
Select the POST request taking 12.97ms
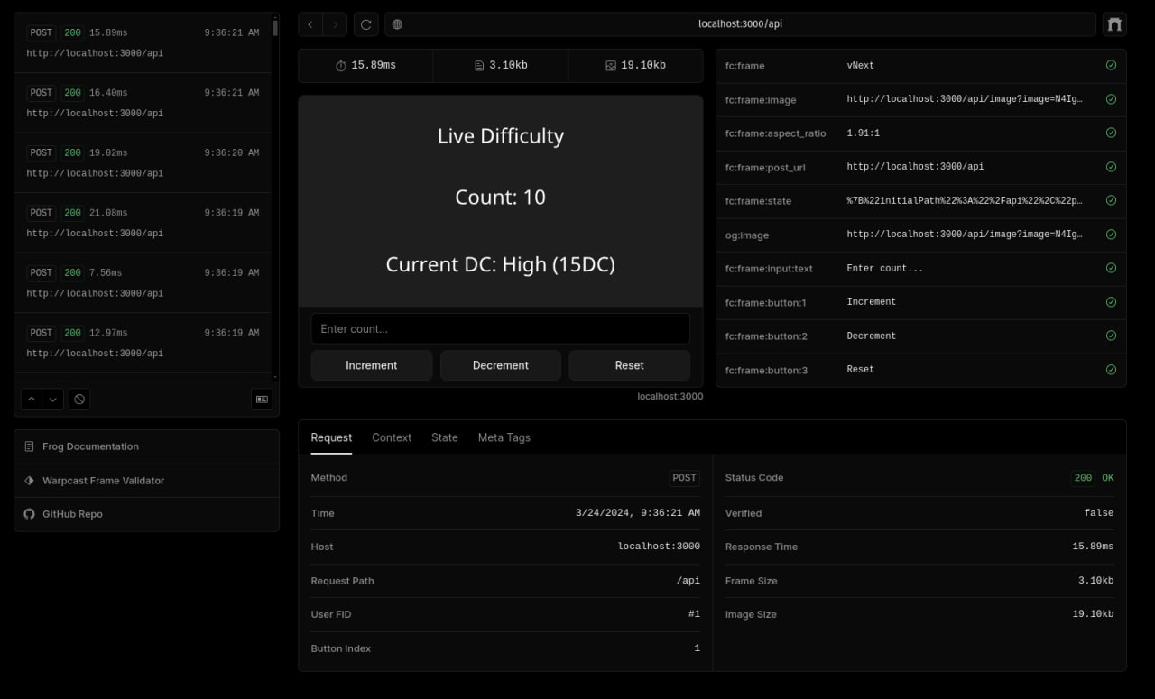[143, 343]
